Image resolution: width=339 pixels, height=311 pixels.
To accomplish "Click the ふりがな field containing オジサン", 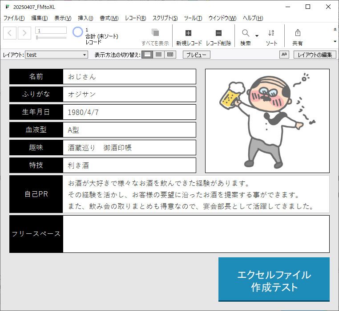I will 129,94.
